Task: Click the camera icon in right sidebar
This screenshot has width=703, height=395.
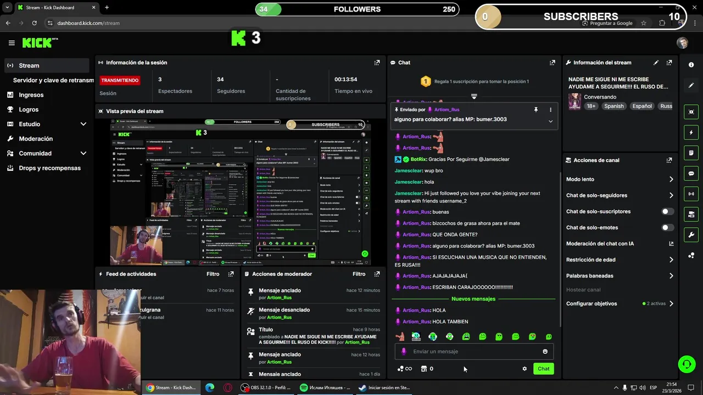Action: point(691,214)
